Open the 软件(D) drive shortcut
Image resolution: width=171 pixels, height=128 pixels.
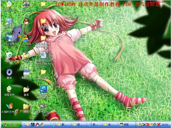point(26,72)
